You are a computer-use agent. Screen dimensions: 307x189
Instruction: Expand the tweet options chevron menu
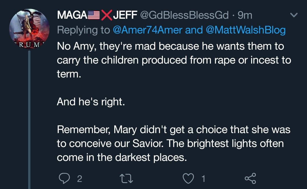(x=293, y=15)
